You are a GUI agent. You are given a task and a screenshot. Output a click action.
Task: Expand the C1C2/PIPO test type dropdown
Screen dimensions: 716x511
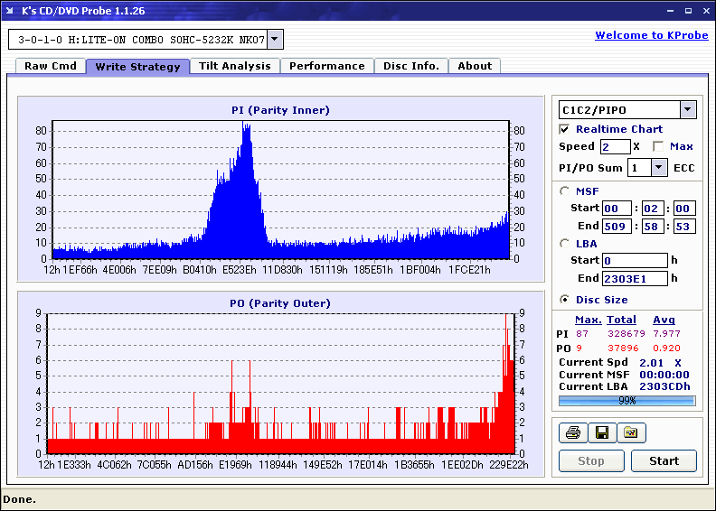pos(687,110)
